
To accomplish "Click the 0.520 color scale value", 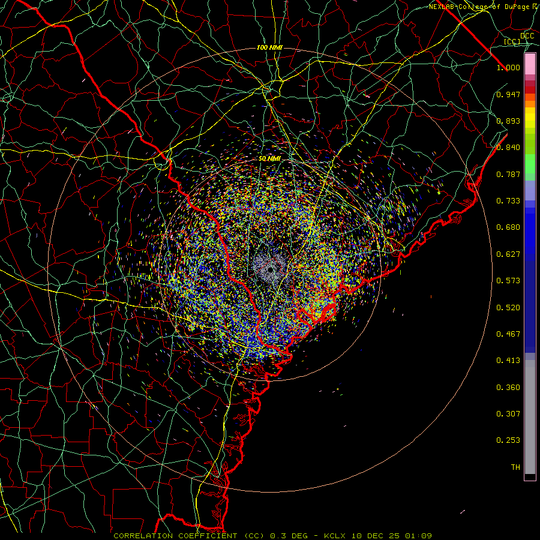I will (x=508, y=308).
